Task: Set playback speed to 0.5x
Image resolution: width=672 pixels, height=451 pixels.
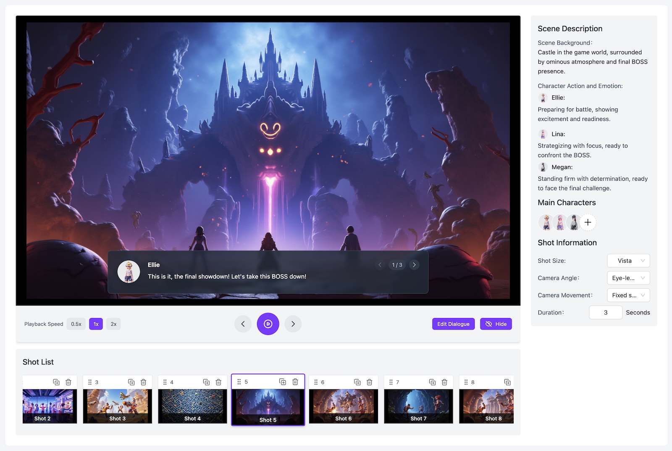Action: point(76,324)
